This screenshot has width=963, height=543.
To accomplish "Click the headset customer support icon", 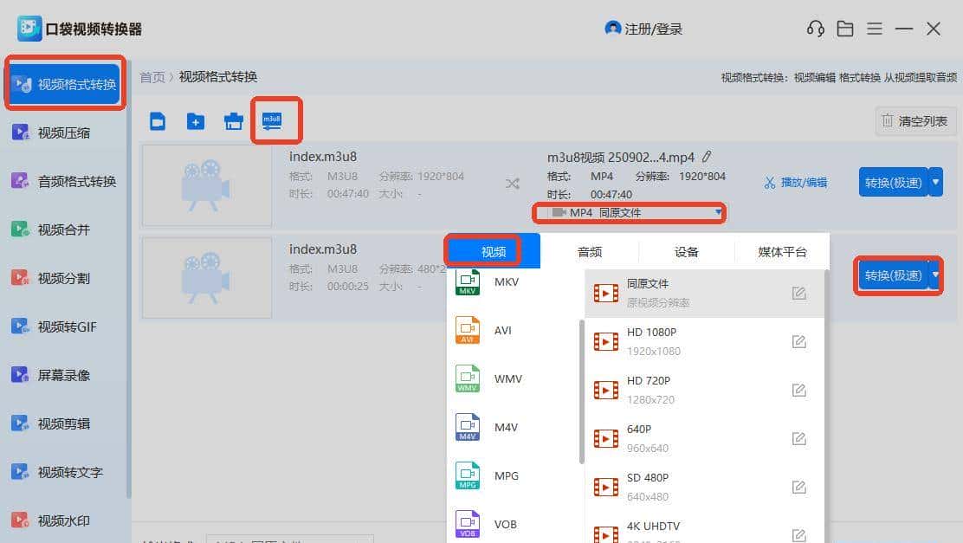I will [815, 28].
